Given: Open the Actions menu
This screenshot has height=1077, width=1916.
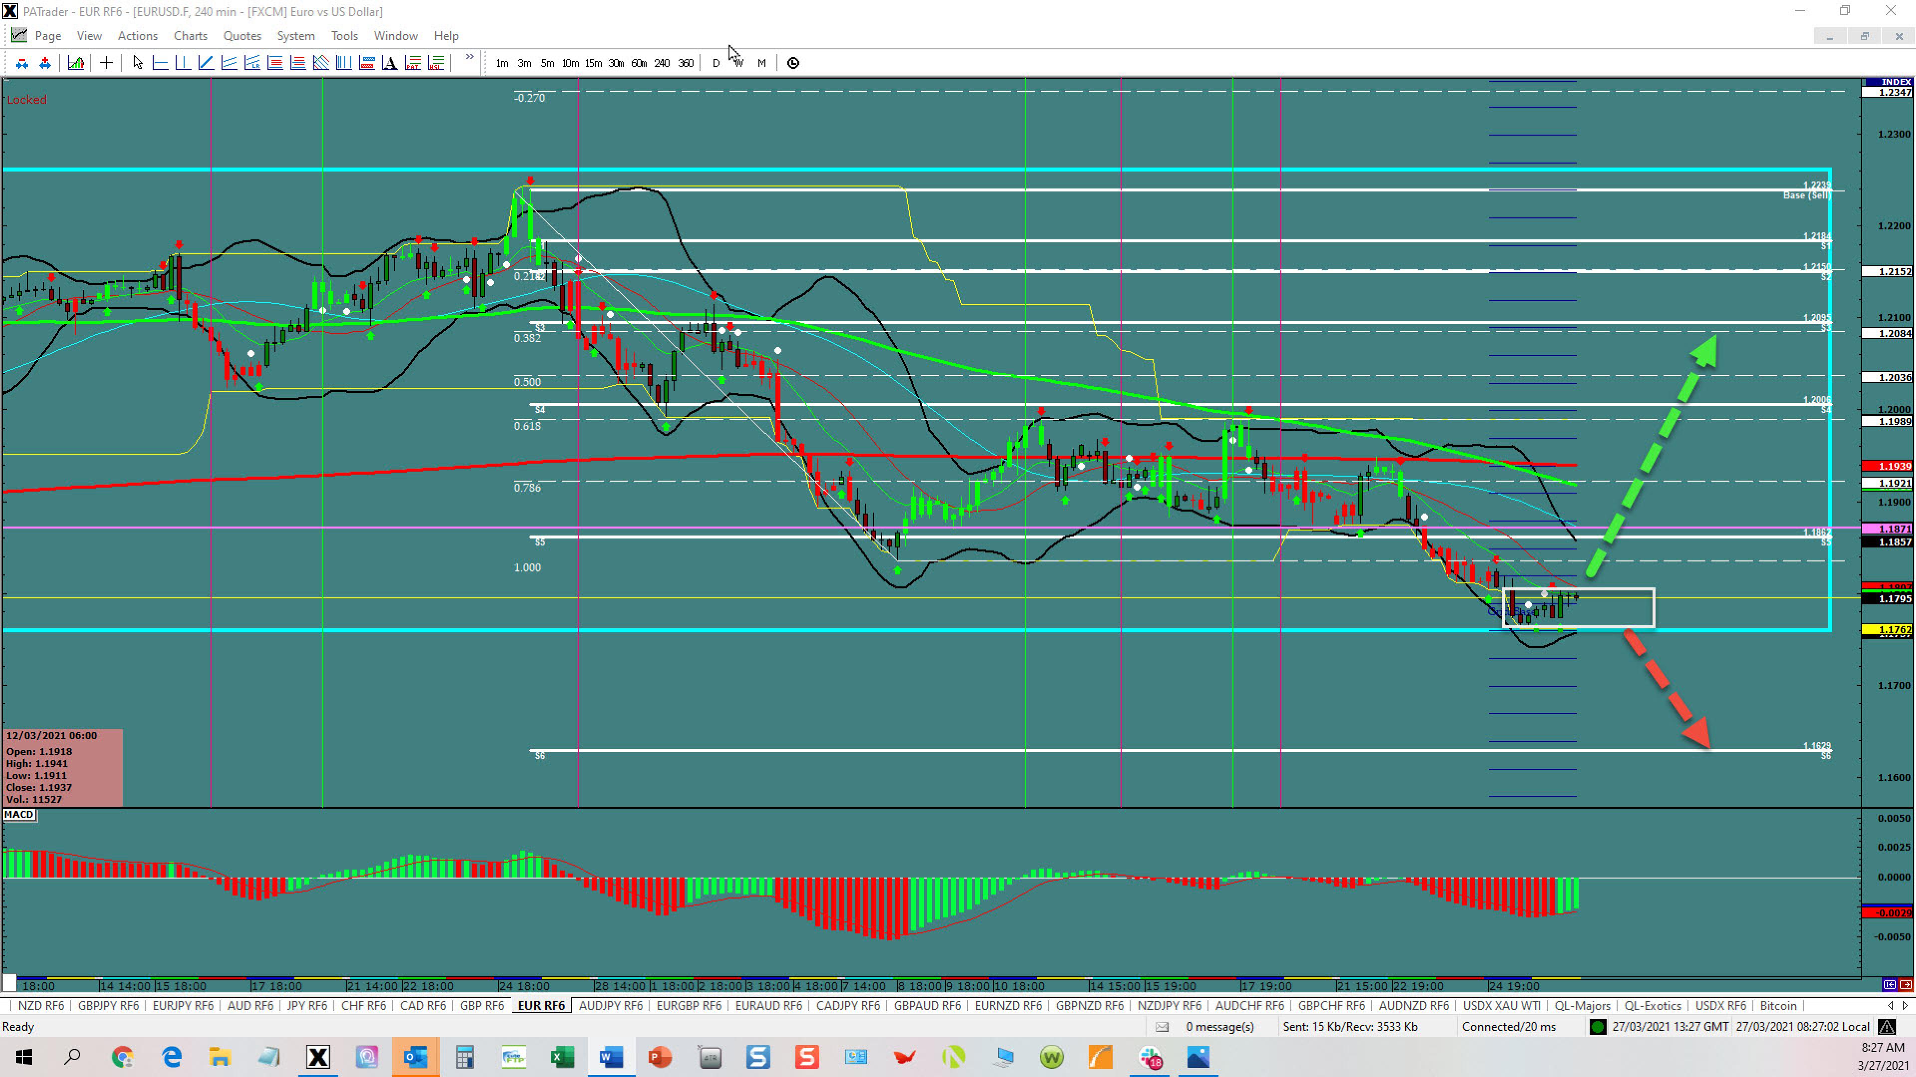Looking at the screenshot, I should tap(138, 36).
